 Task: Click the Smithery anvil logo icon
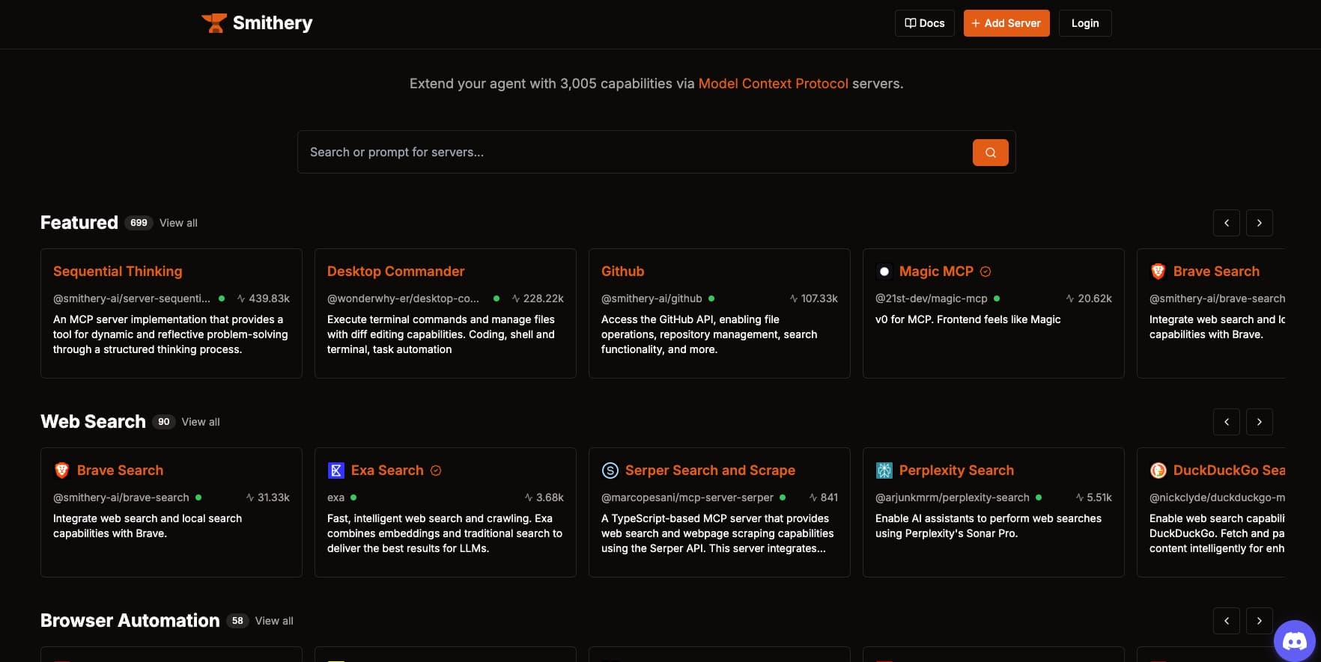click(x=214, y=23)
